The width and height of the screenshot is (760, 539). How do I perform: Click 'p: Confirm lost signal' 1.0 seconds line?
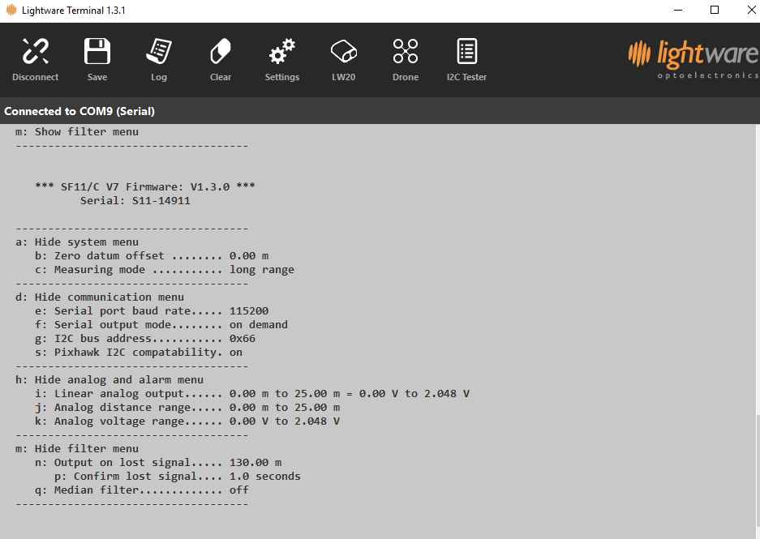pos(178,477)
